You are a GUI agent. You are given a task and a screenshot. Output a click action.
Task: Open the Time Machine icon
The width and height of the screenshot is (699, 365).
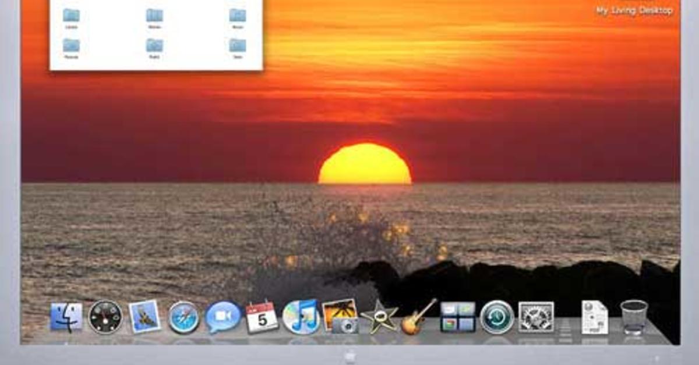(x=497, y=317)
